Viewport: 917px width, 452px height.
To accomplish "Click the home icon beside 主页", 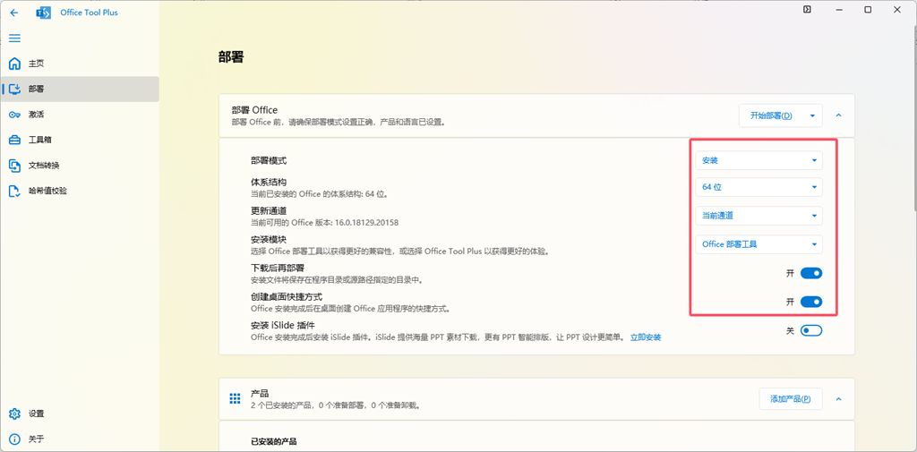I will click(14, 64).
